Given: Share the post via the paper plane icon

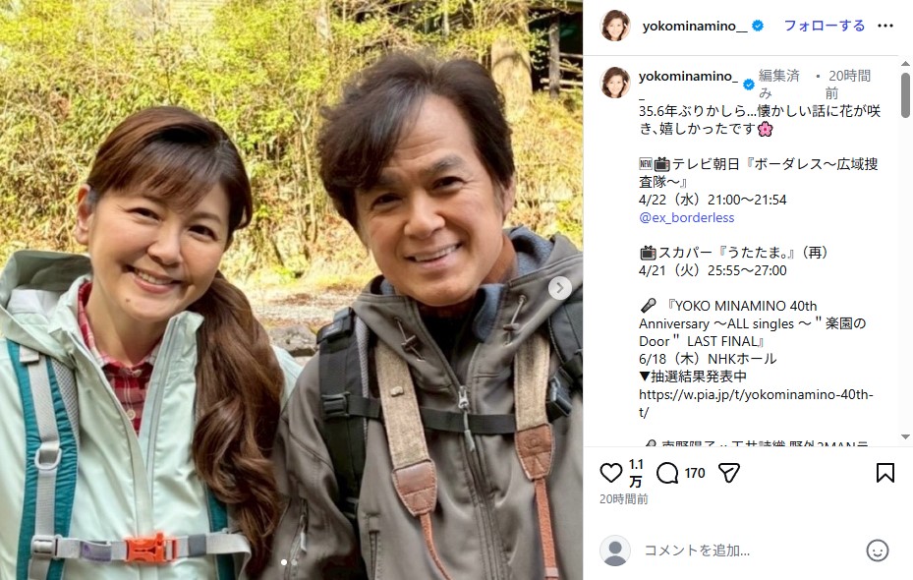Looking at the screenshot, I should [x=727, y=474].
